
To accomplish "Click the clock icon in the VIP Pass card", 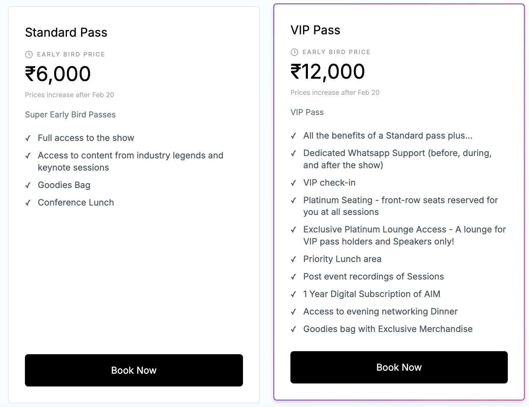I will click(294, 52).
